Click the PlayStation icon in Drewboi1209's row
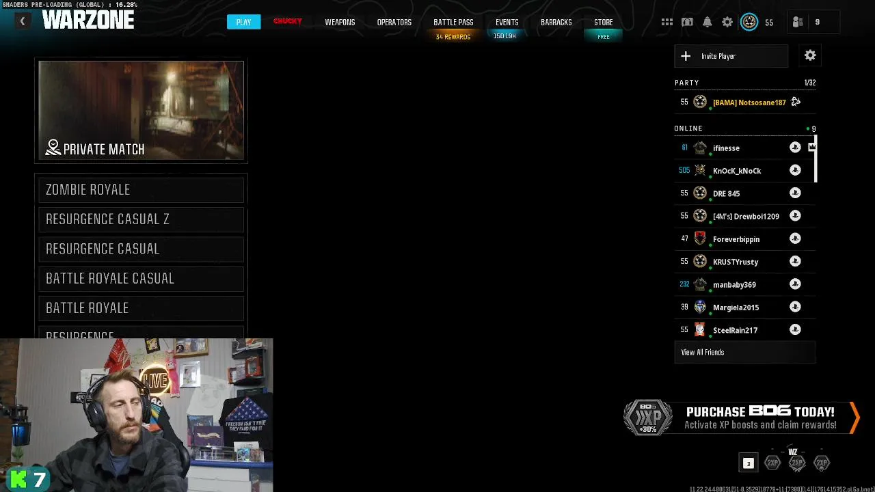Viewport: 875px width, 492px height. 795,216
